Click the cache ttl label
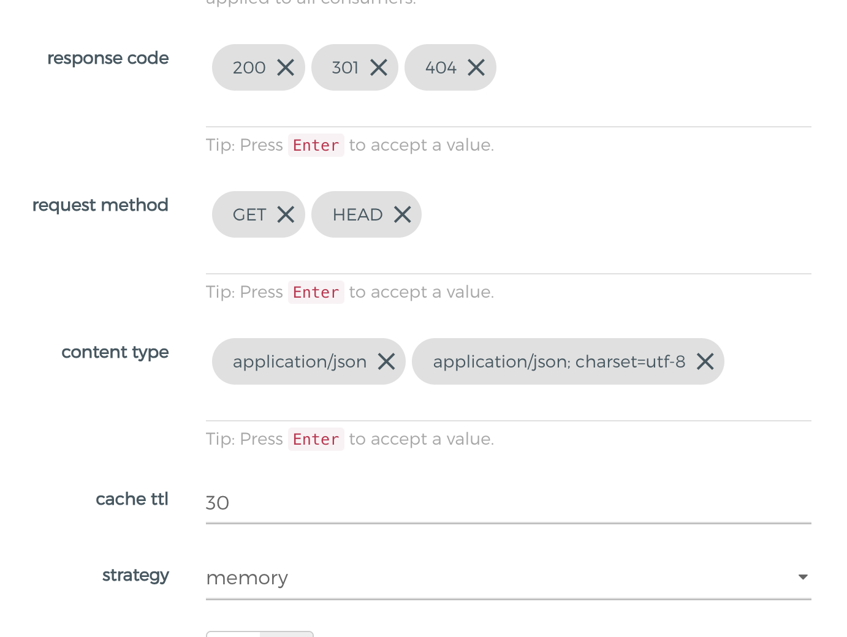Screen dimensions: 847x637 point(132,499)
